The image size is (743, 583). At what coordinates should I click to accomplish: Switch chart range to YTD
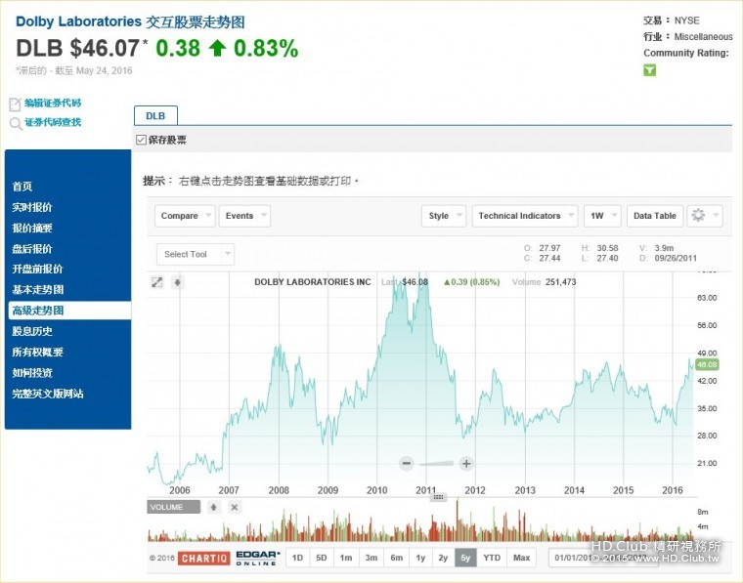pyautogui.click(x=492, y=558)
